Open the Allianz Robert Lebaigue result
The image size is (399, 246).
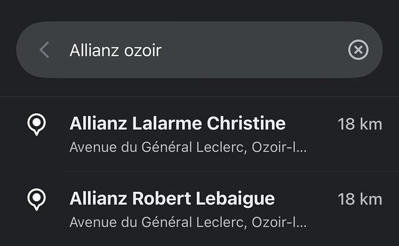[172, 199]
